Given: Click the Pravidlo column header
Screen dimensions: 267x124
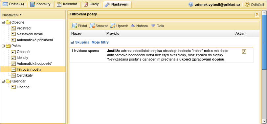Looking at the screenshot, I should coord(169,34).
